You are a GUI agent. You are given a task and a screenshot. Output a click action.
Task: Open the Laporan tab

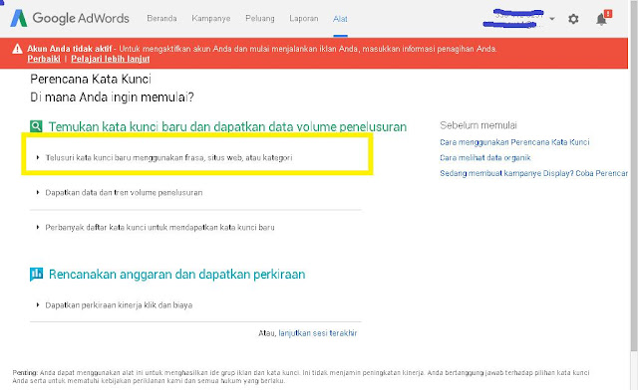click(303, 18)
